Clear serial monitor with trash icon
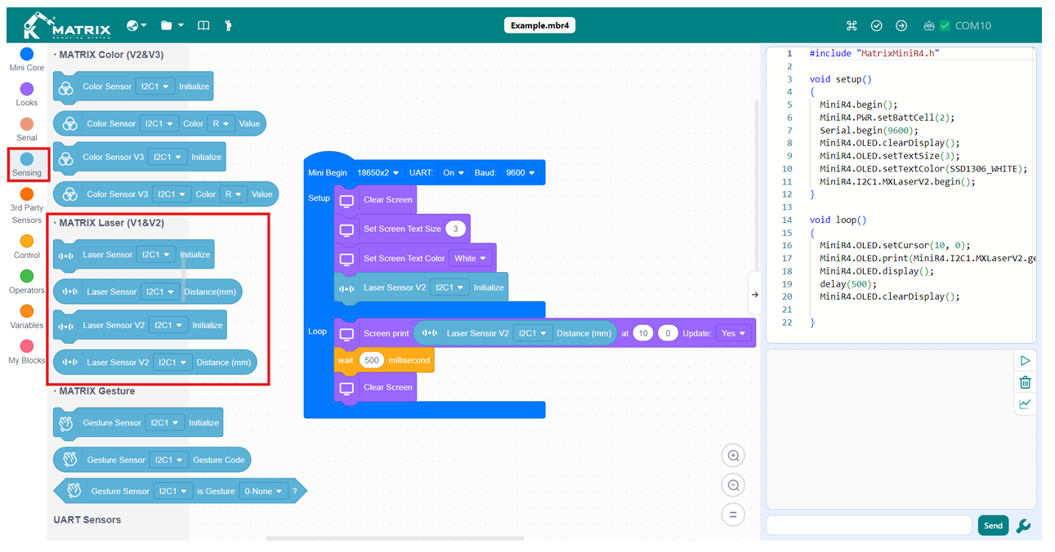 [1025, 382]
